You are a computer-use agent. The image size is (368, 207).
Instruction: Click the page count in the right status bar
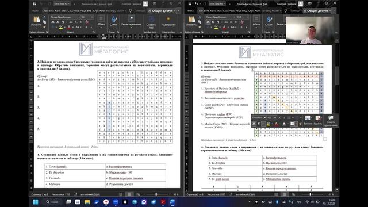click(194, 194)
